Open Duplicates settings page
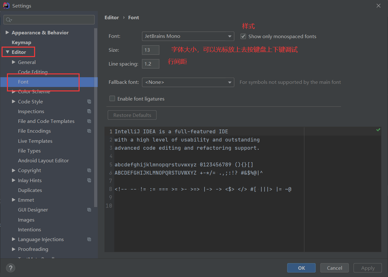Screen dimensions: 388x277 click(x=30, y=190)
